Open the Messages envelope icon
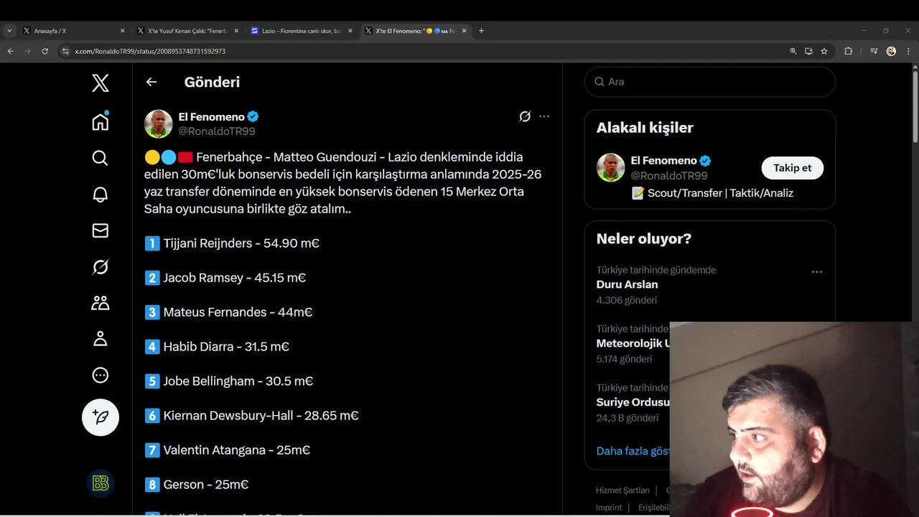919x517 pixels. click(x=101, y=230)
